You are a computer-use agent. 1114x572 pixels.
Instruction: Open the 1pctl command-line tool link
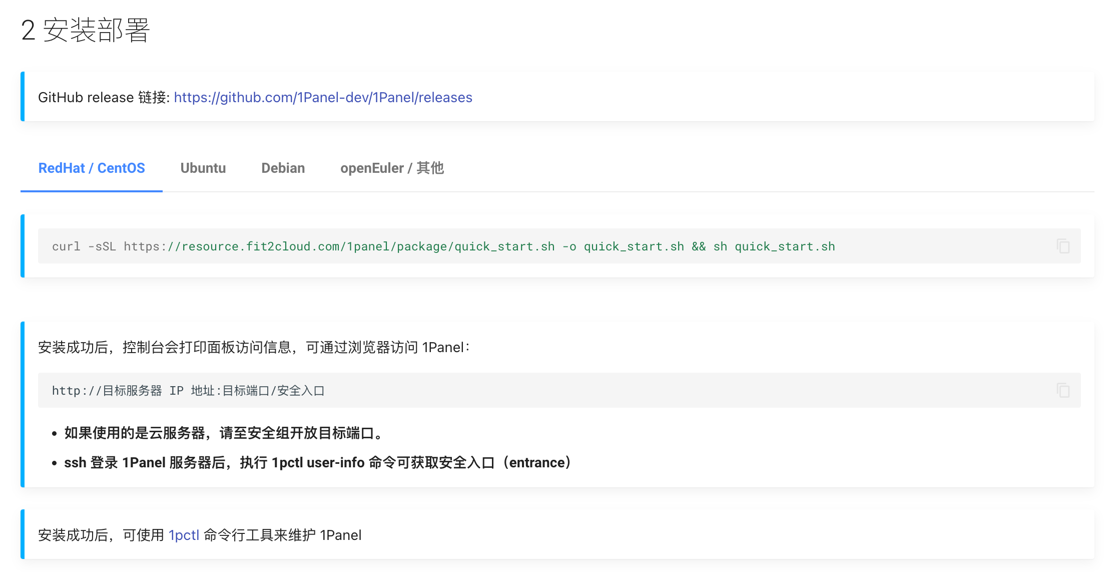184,535
